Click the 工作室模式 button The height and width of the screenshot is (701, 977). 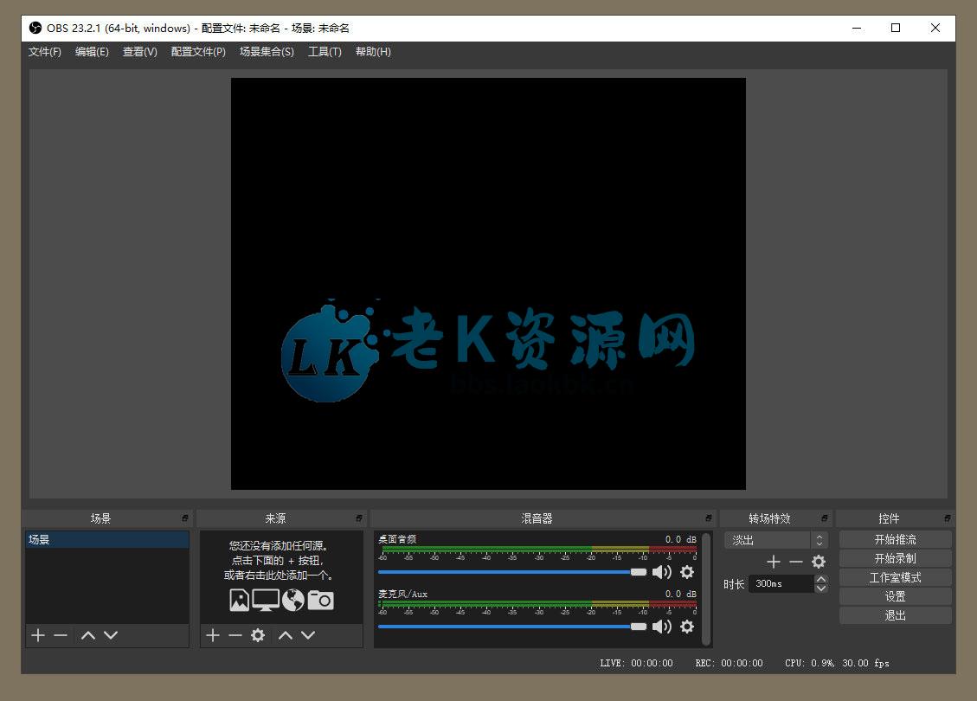click(896, 577)
